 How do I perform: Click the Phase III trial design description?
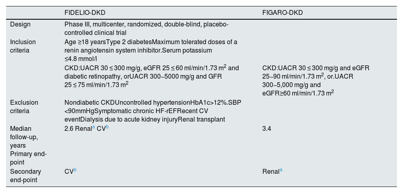click(x=146, y=28)
